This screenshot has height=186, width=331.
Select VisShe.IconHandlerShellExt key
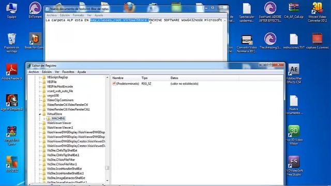(x=64, y=169)
